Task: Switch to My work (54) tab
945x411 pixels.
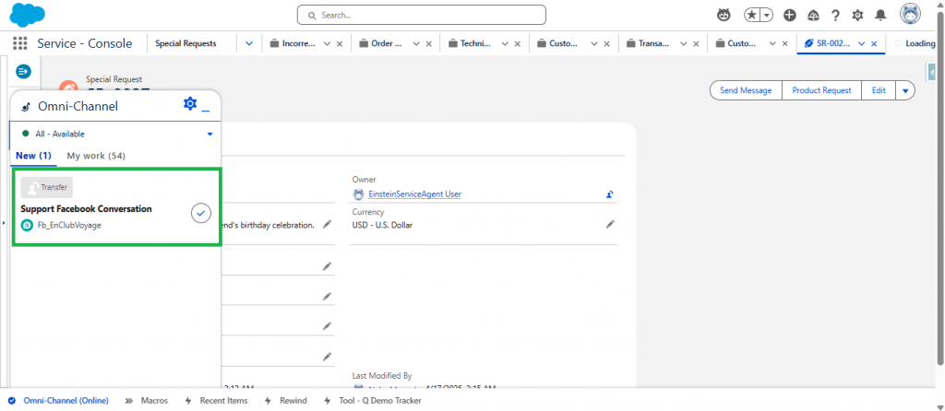Action: point(96,156)
